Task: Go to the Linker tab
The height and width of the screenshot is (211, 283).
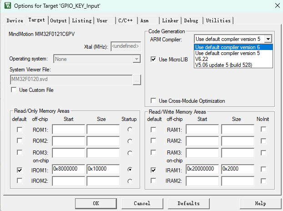Action: click(x=170, y=20)
